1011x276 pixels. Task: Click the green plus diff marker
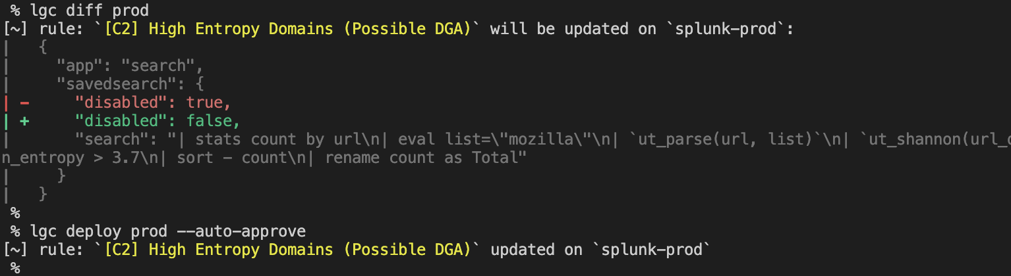(24, 121)
